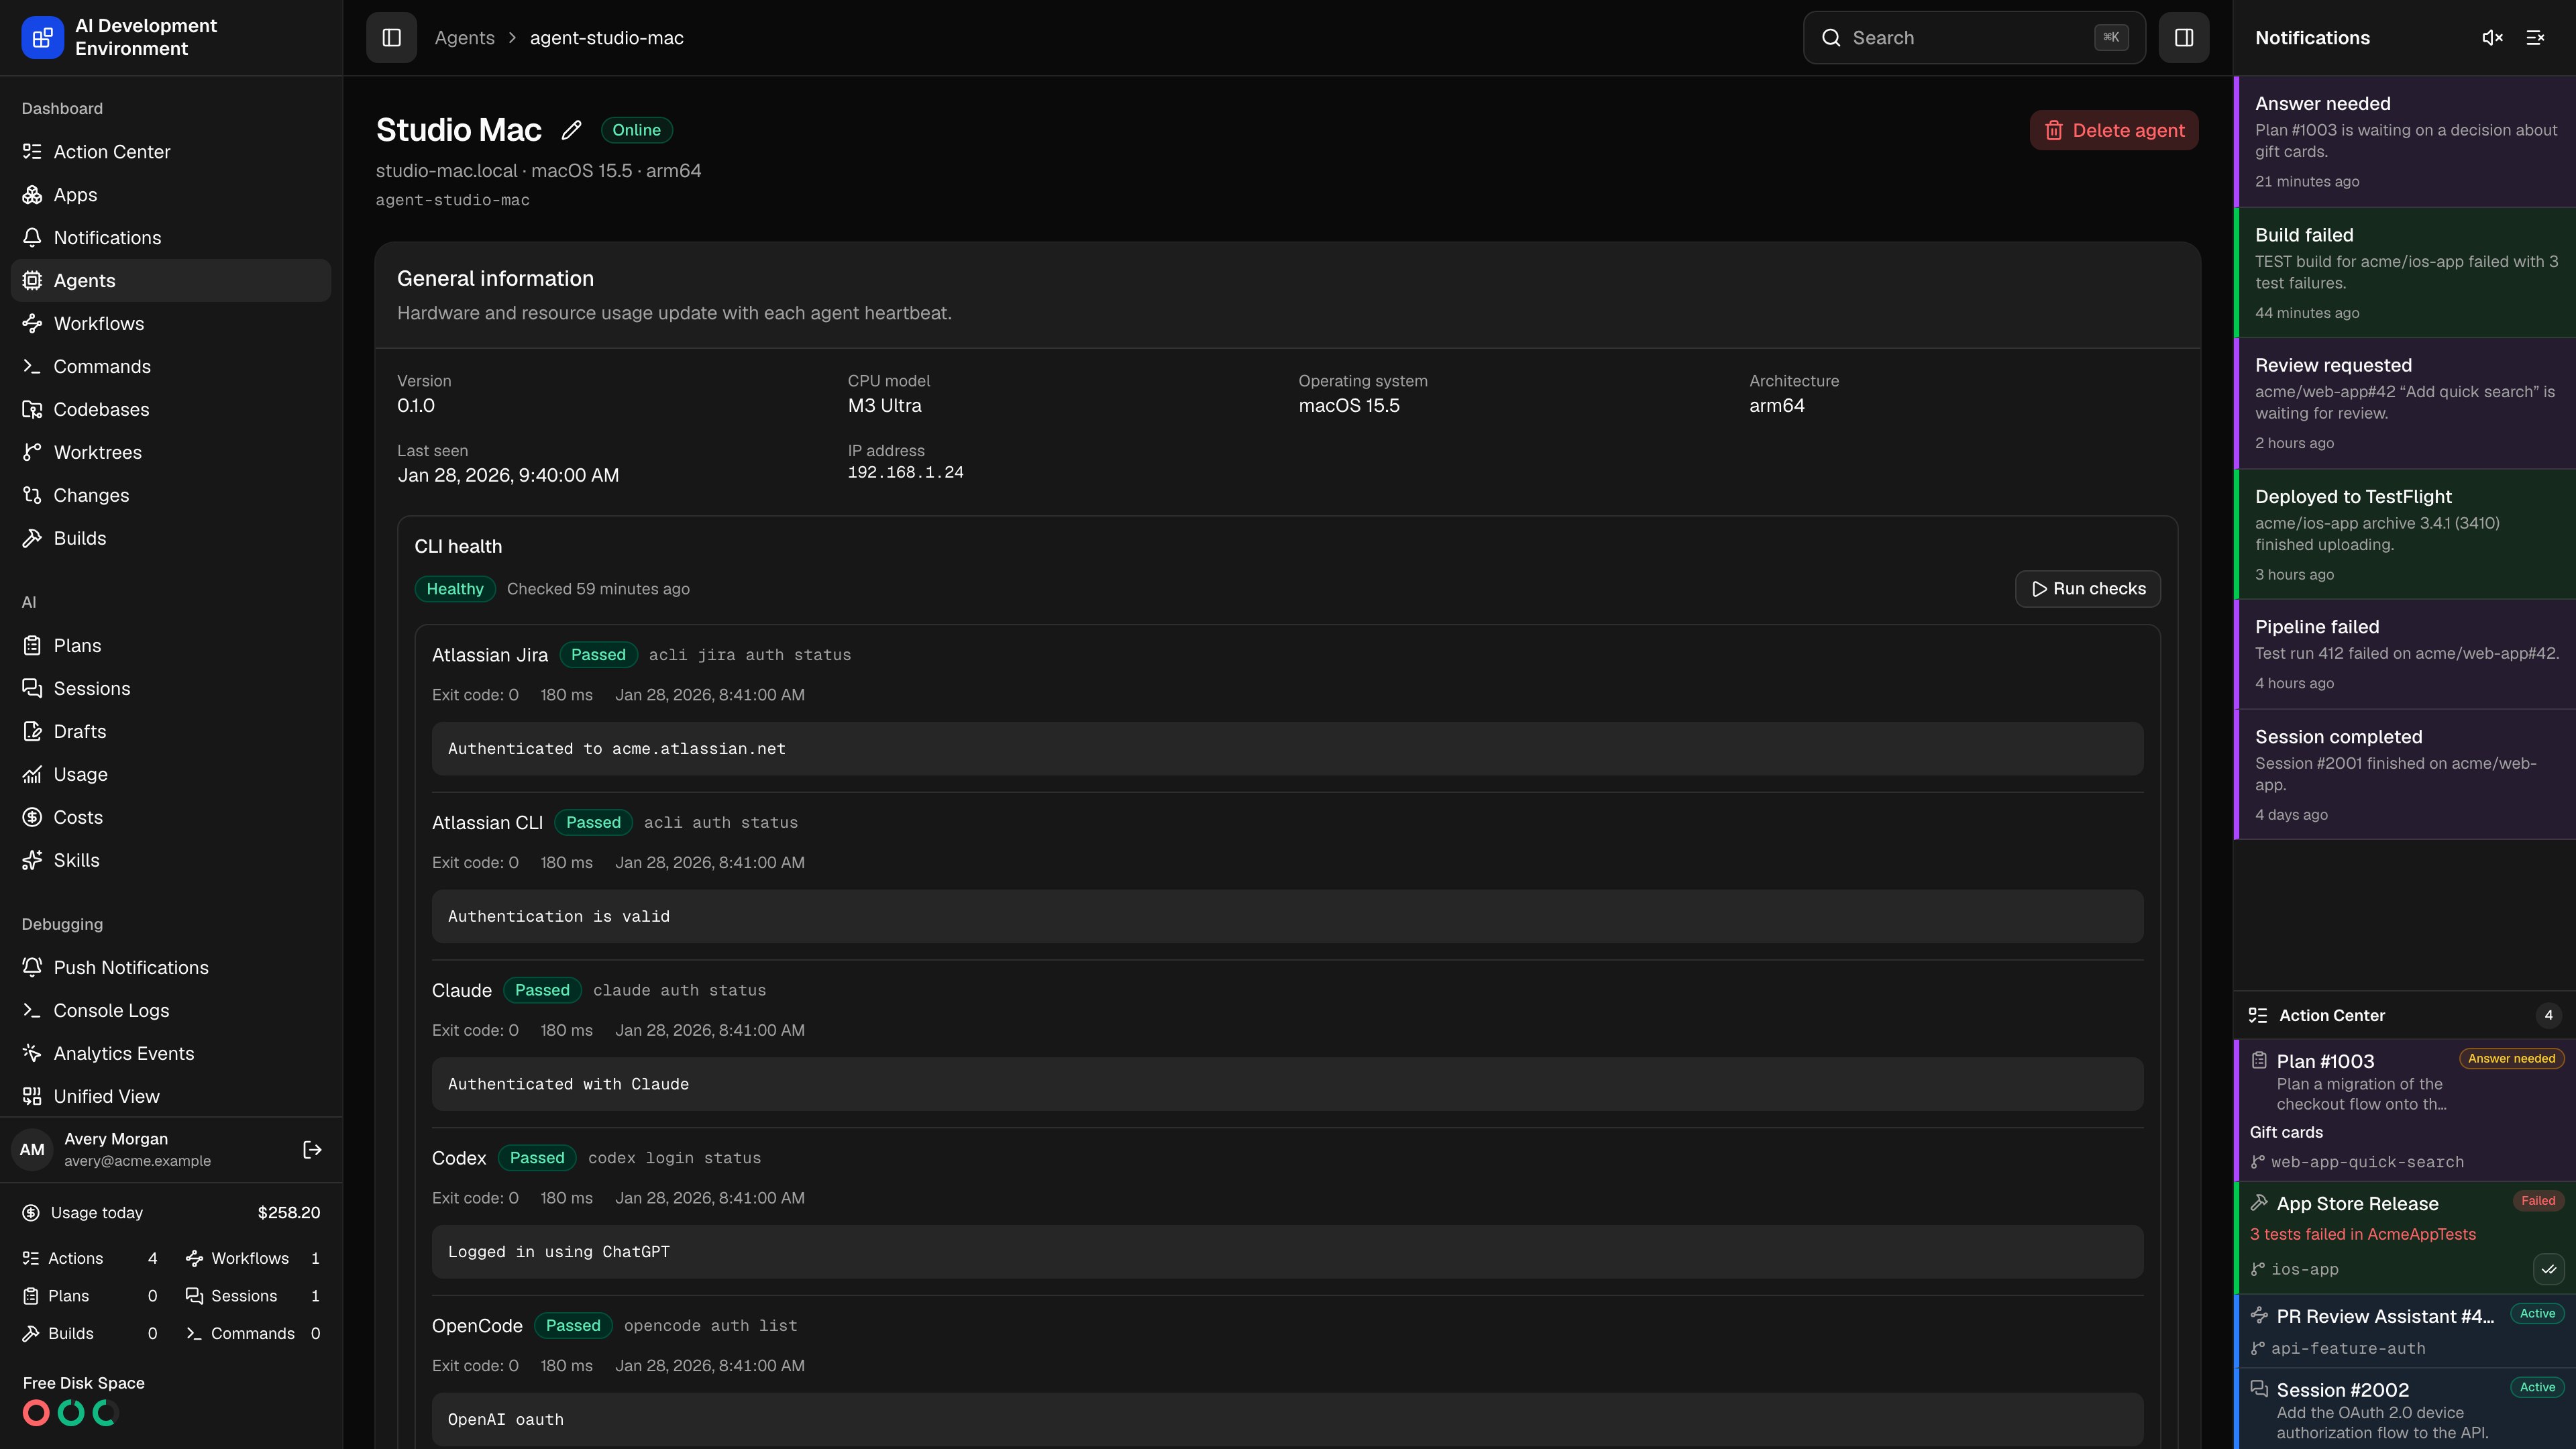The width and height of the screenshot is (2576, 1449).
Task: Open Actions count in usage summary
Action: [x=89, y=1259]
